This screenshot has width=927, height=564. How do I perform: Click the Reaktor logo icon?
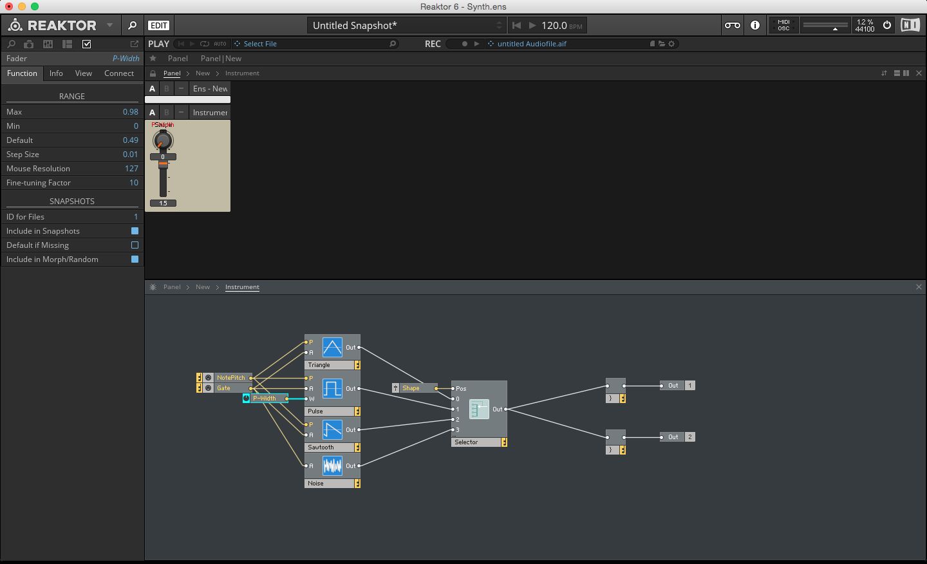pos(15,25)
